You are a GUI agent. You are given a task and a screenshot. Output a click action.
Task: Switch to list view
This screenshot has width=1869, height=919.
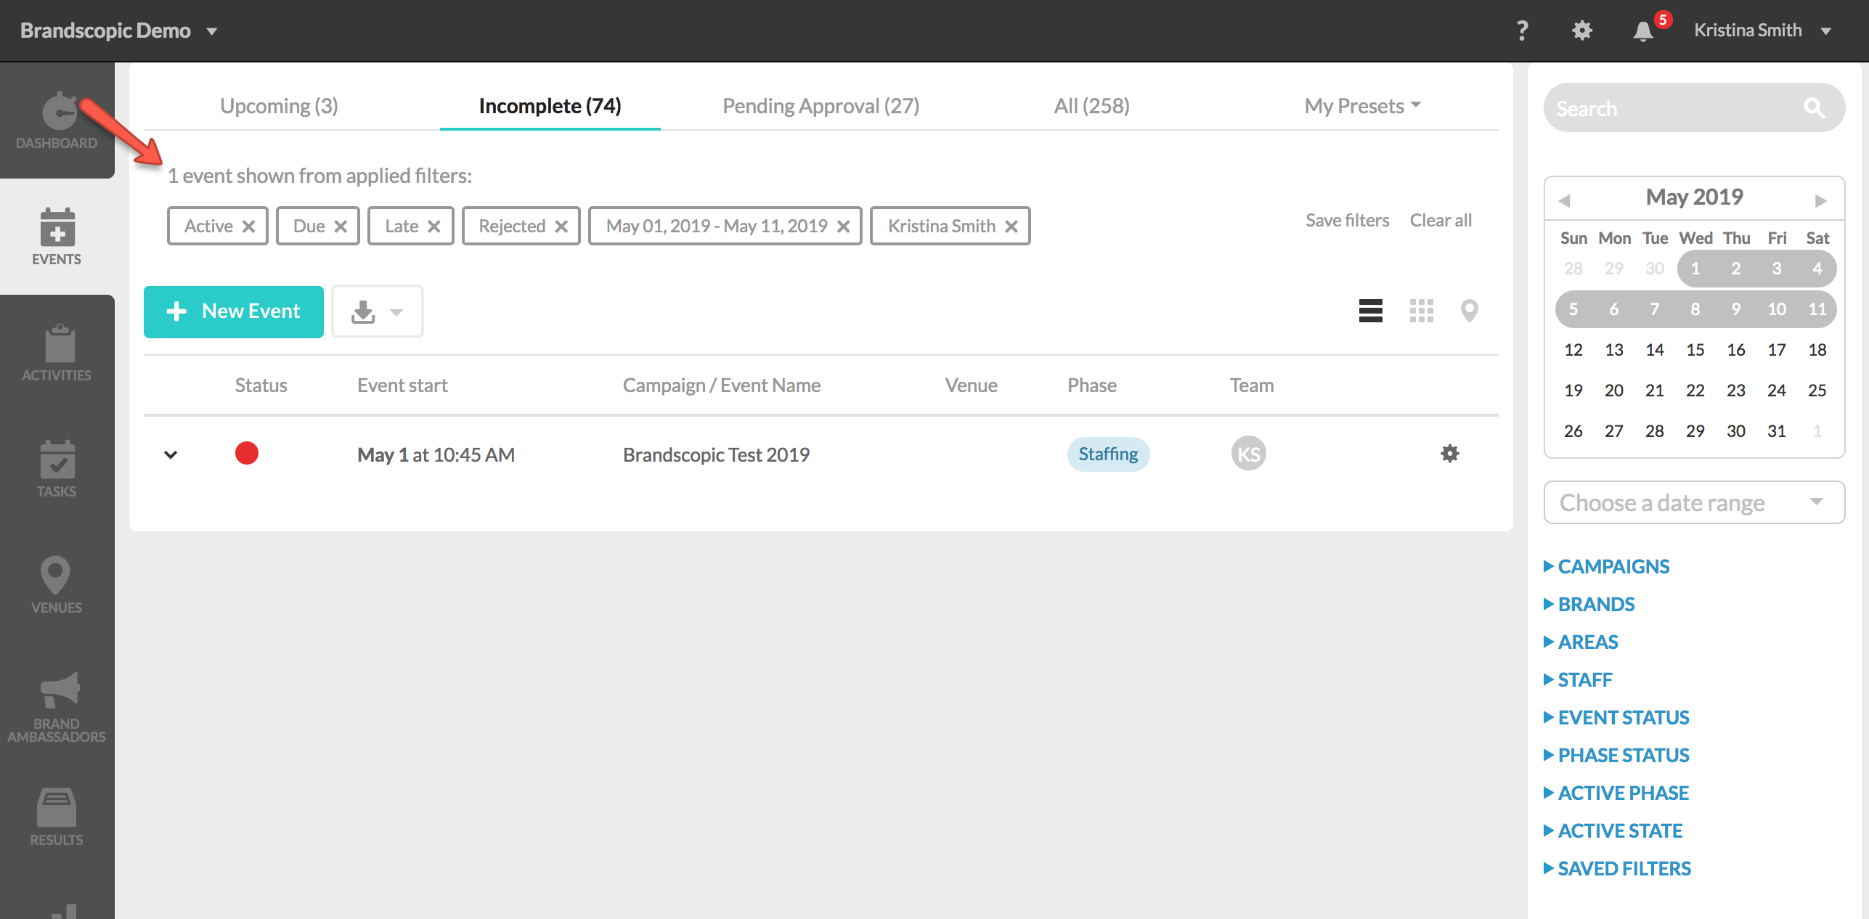point(1371,311)
